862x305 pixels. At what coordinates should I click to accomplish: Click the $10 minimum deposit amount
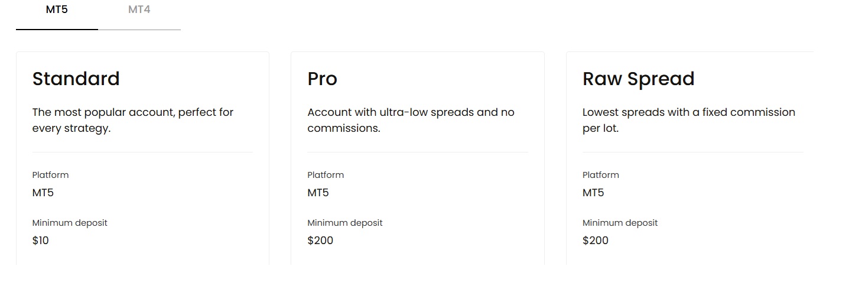coord(41,241)
